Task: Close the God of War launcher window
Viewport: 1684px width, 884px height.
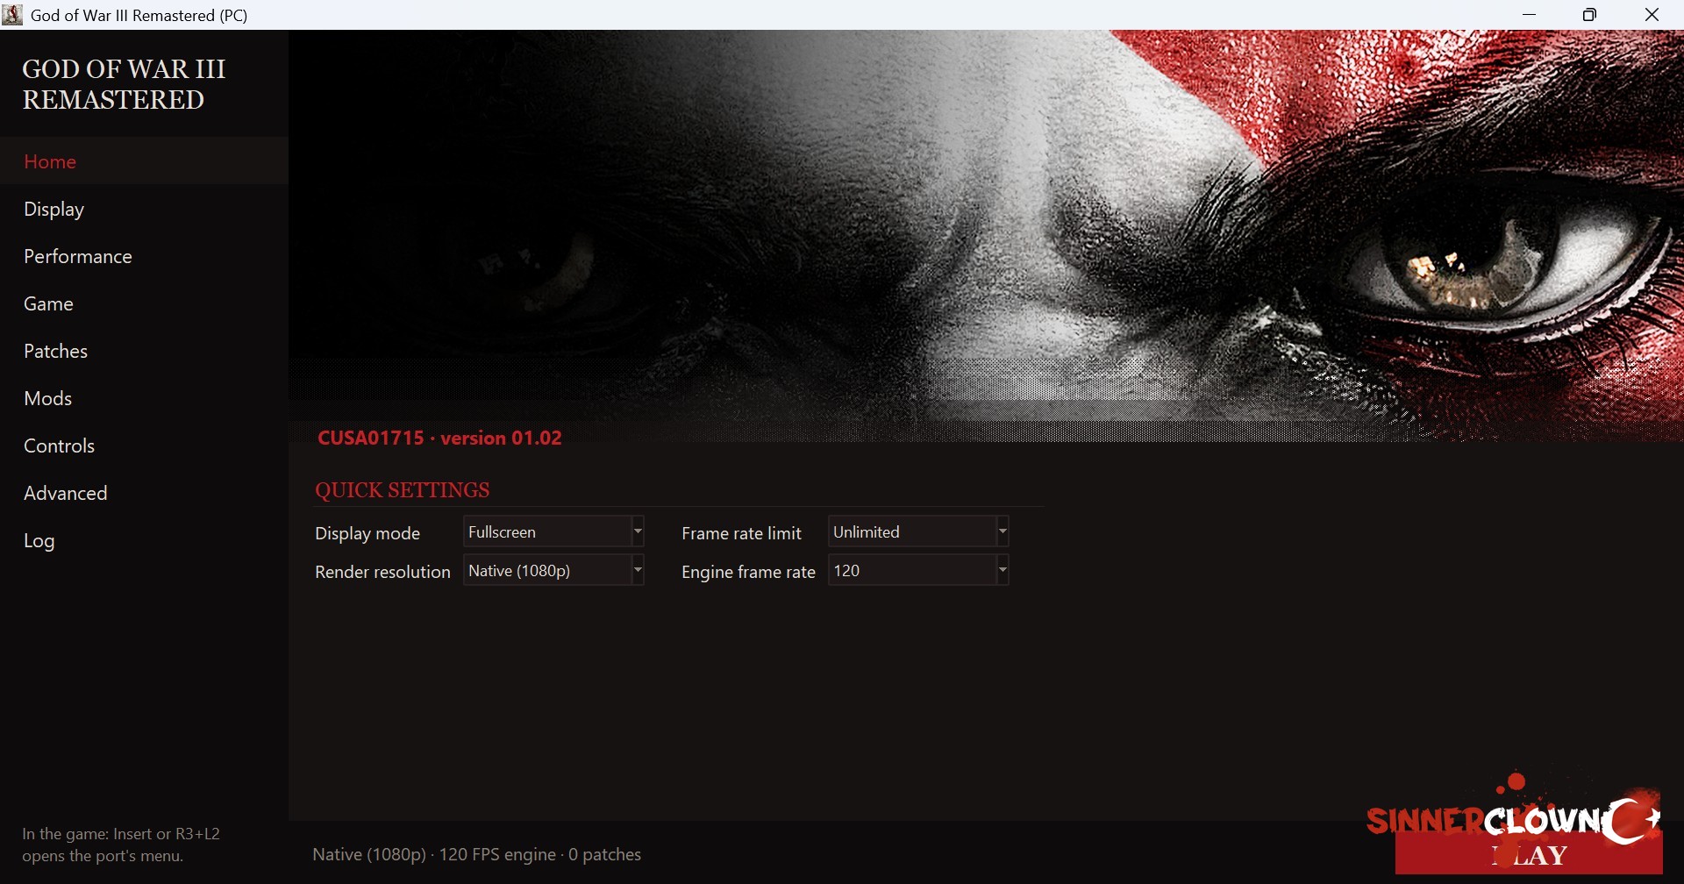Action: pyautogui.click(x=1652, y=15)
